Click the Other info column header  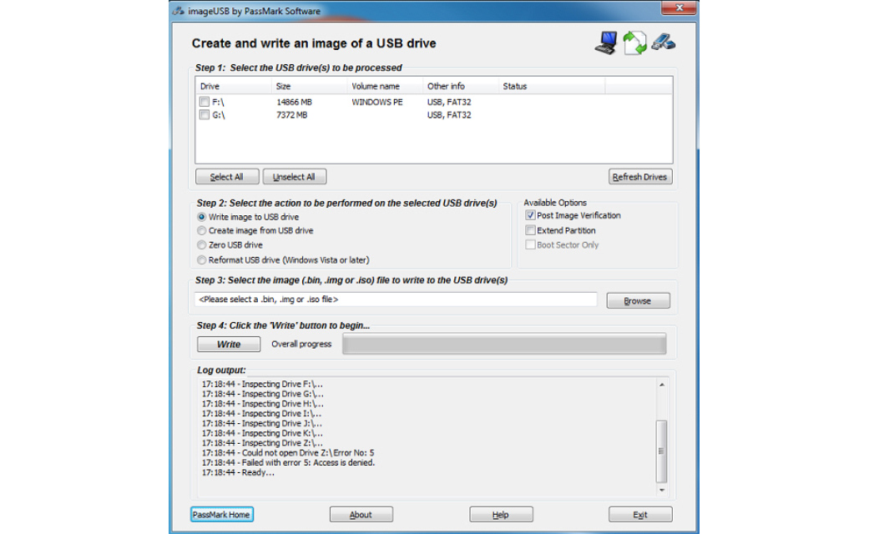pos(461,87)
